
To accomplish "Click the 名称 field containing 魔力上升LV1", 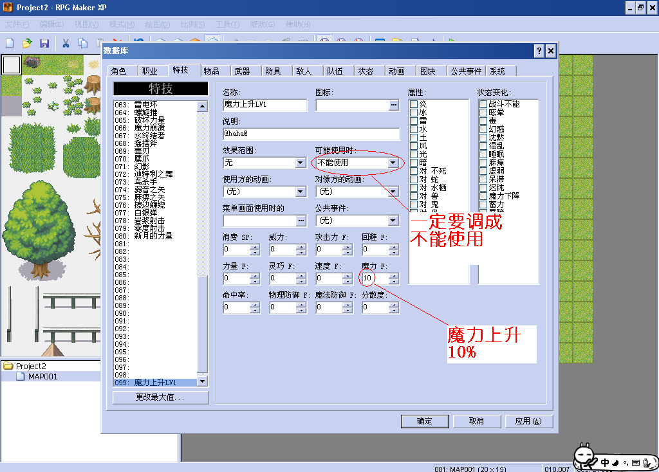I will pos(265,105).
